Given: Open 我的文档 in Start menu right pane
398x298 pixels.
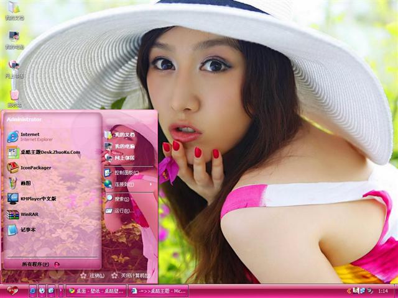Looking at the screenshot, I should 120,135.
